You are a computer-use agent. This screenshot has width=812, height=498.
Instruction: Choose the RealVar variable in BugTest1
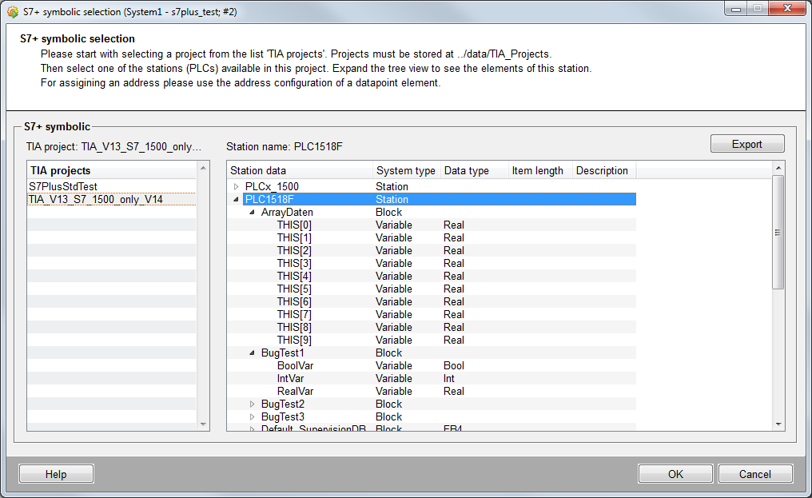(295, 392)
